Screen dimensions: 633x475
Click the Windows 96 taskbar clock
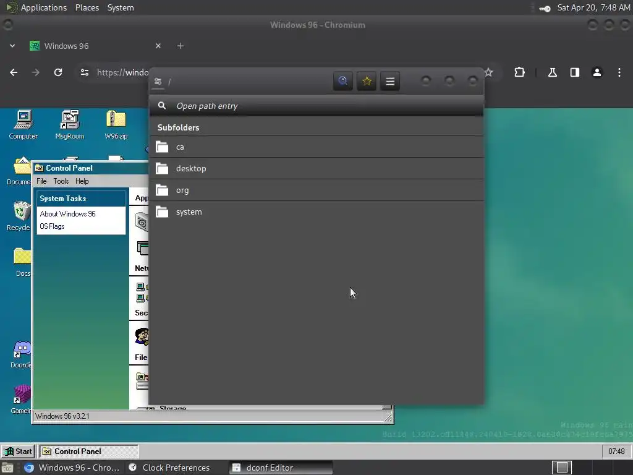(616, 451)
